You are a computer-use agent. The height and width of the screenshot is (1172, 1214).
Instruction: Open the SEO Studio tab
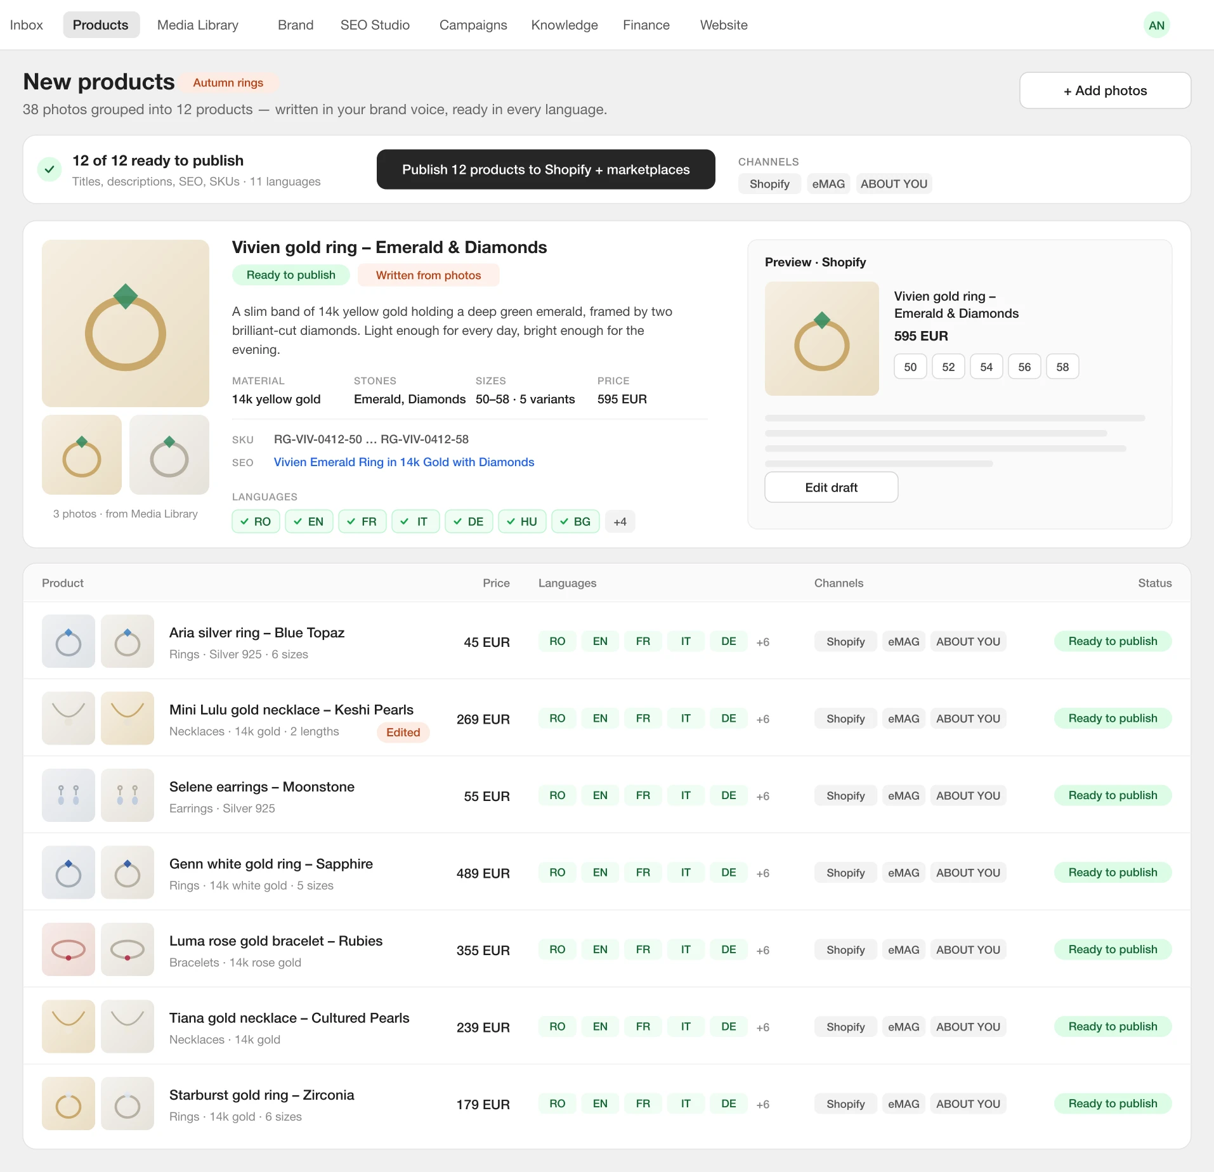click(x=375, y=25)
